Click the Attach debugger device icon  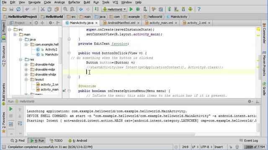coord(145,9)
